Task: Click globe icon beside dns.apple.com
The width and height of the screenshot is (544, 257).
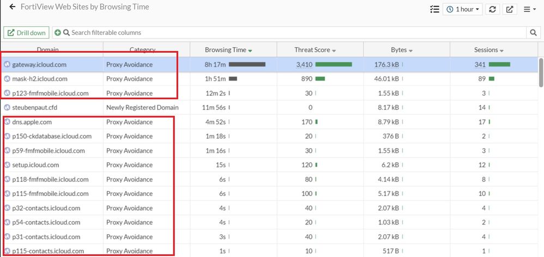Action: pos(7,122)
